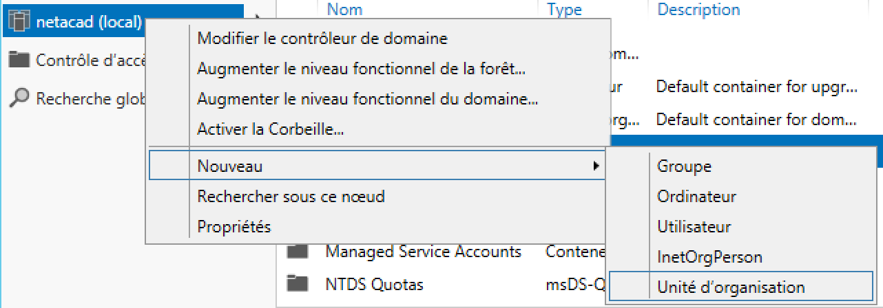This screenshot has height=308, width=883.
Task: Open Propriétés from the context menu
Action: click(234, 226)
